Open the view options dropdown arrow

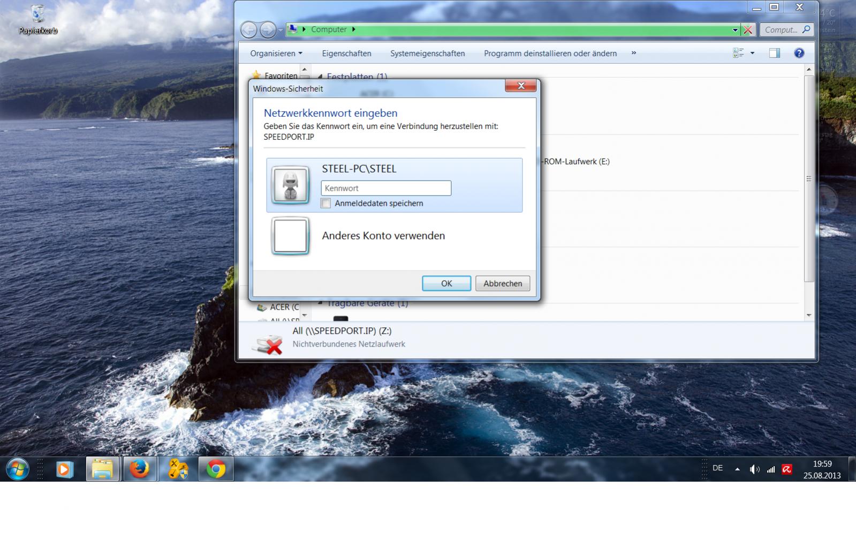(752, 53)
